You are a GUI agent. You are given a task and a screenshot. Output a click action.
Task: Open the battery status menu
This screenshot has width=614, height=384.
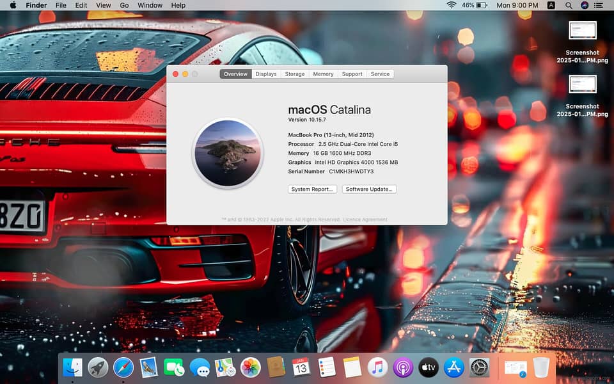click(x=476, y=5)
